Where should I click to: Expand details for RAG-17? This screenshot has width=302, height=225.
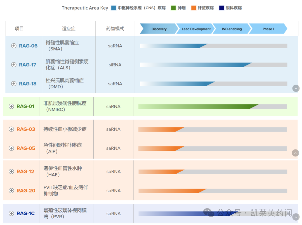point(14,65)
